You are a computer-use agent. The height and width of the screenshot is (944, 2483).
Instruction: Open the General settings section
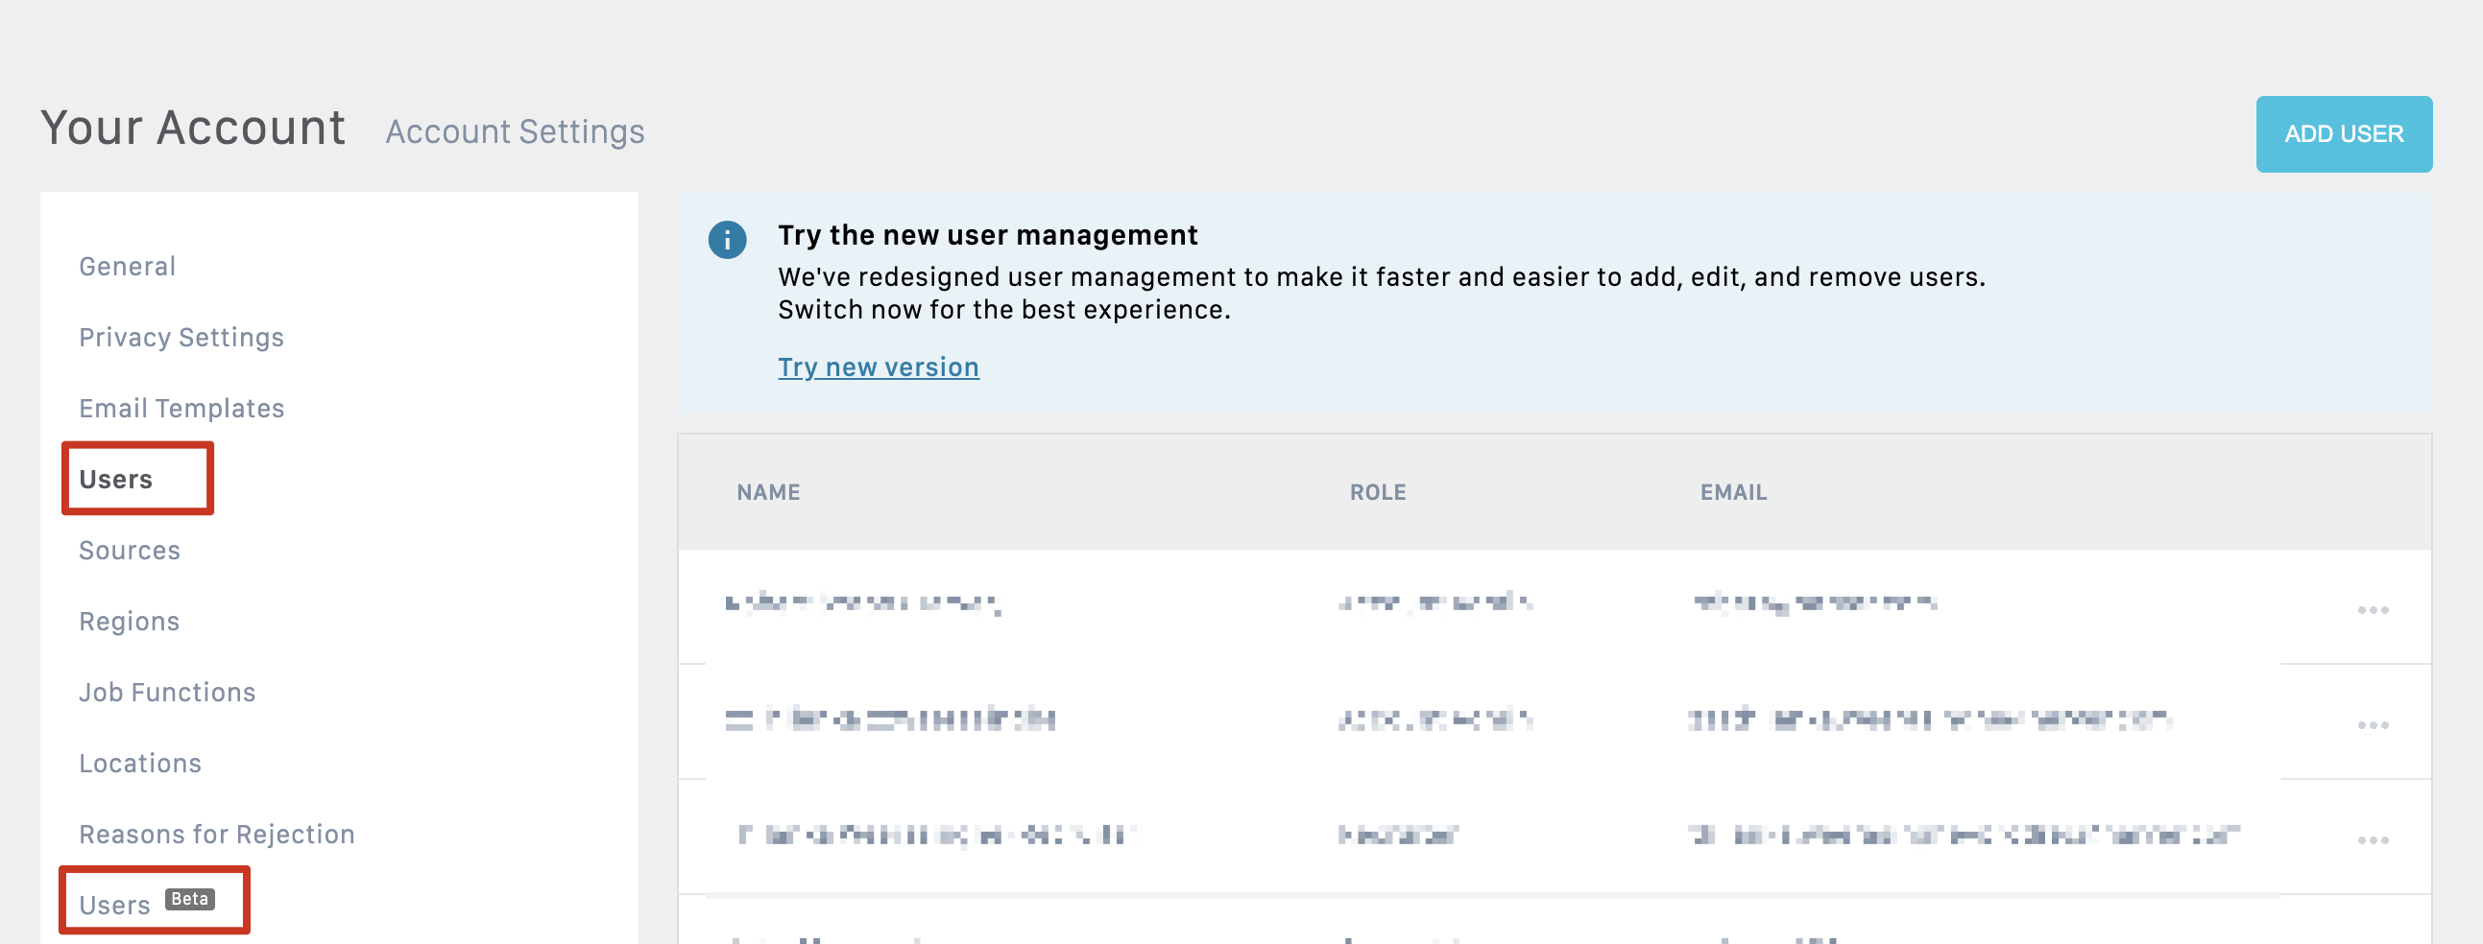click(x=128, y=266)
